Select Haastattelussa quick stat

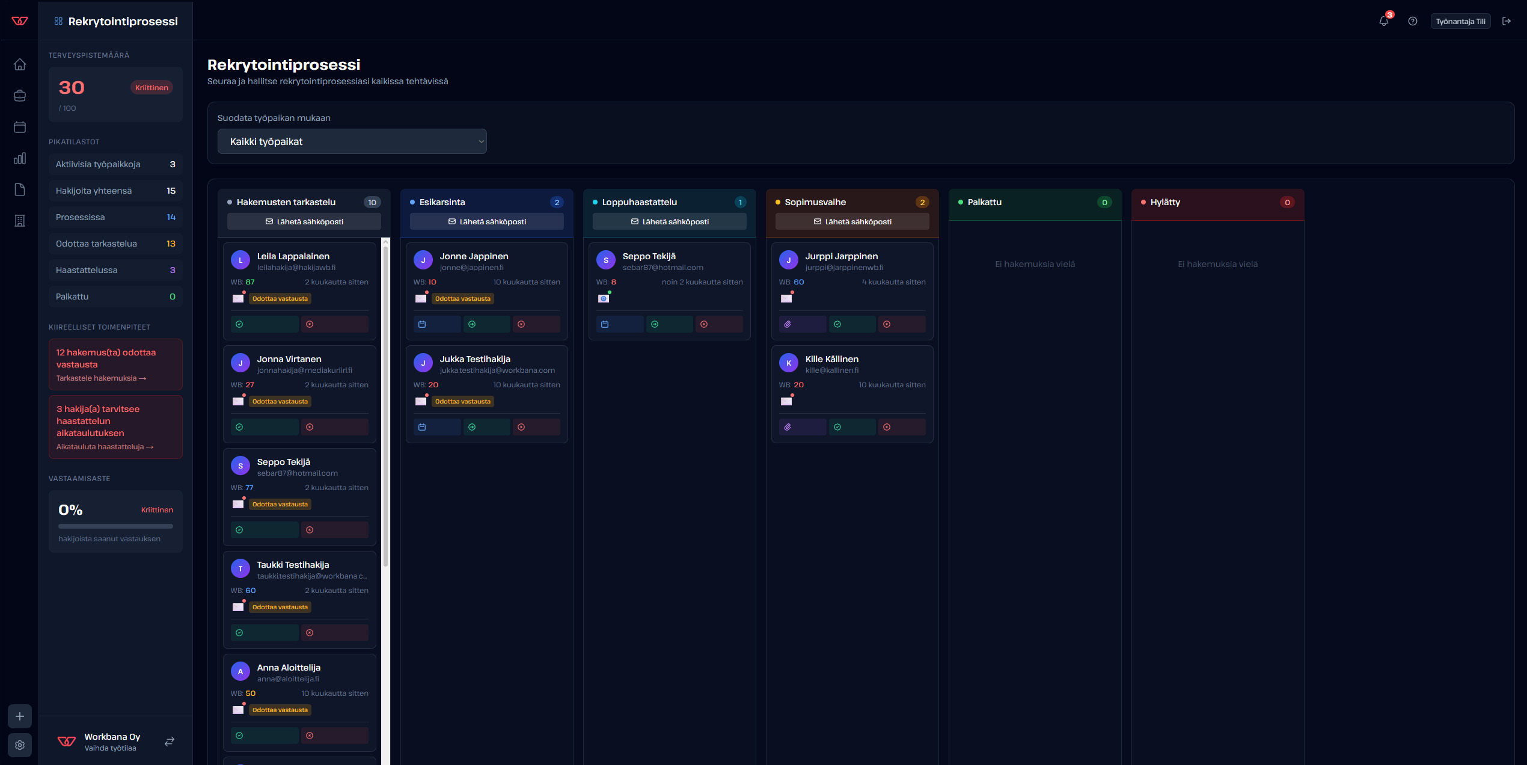(x=115, y=270)
